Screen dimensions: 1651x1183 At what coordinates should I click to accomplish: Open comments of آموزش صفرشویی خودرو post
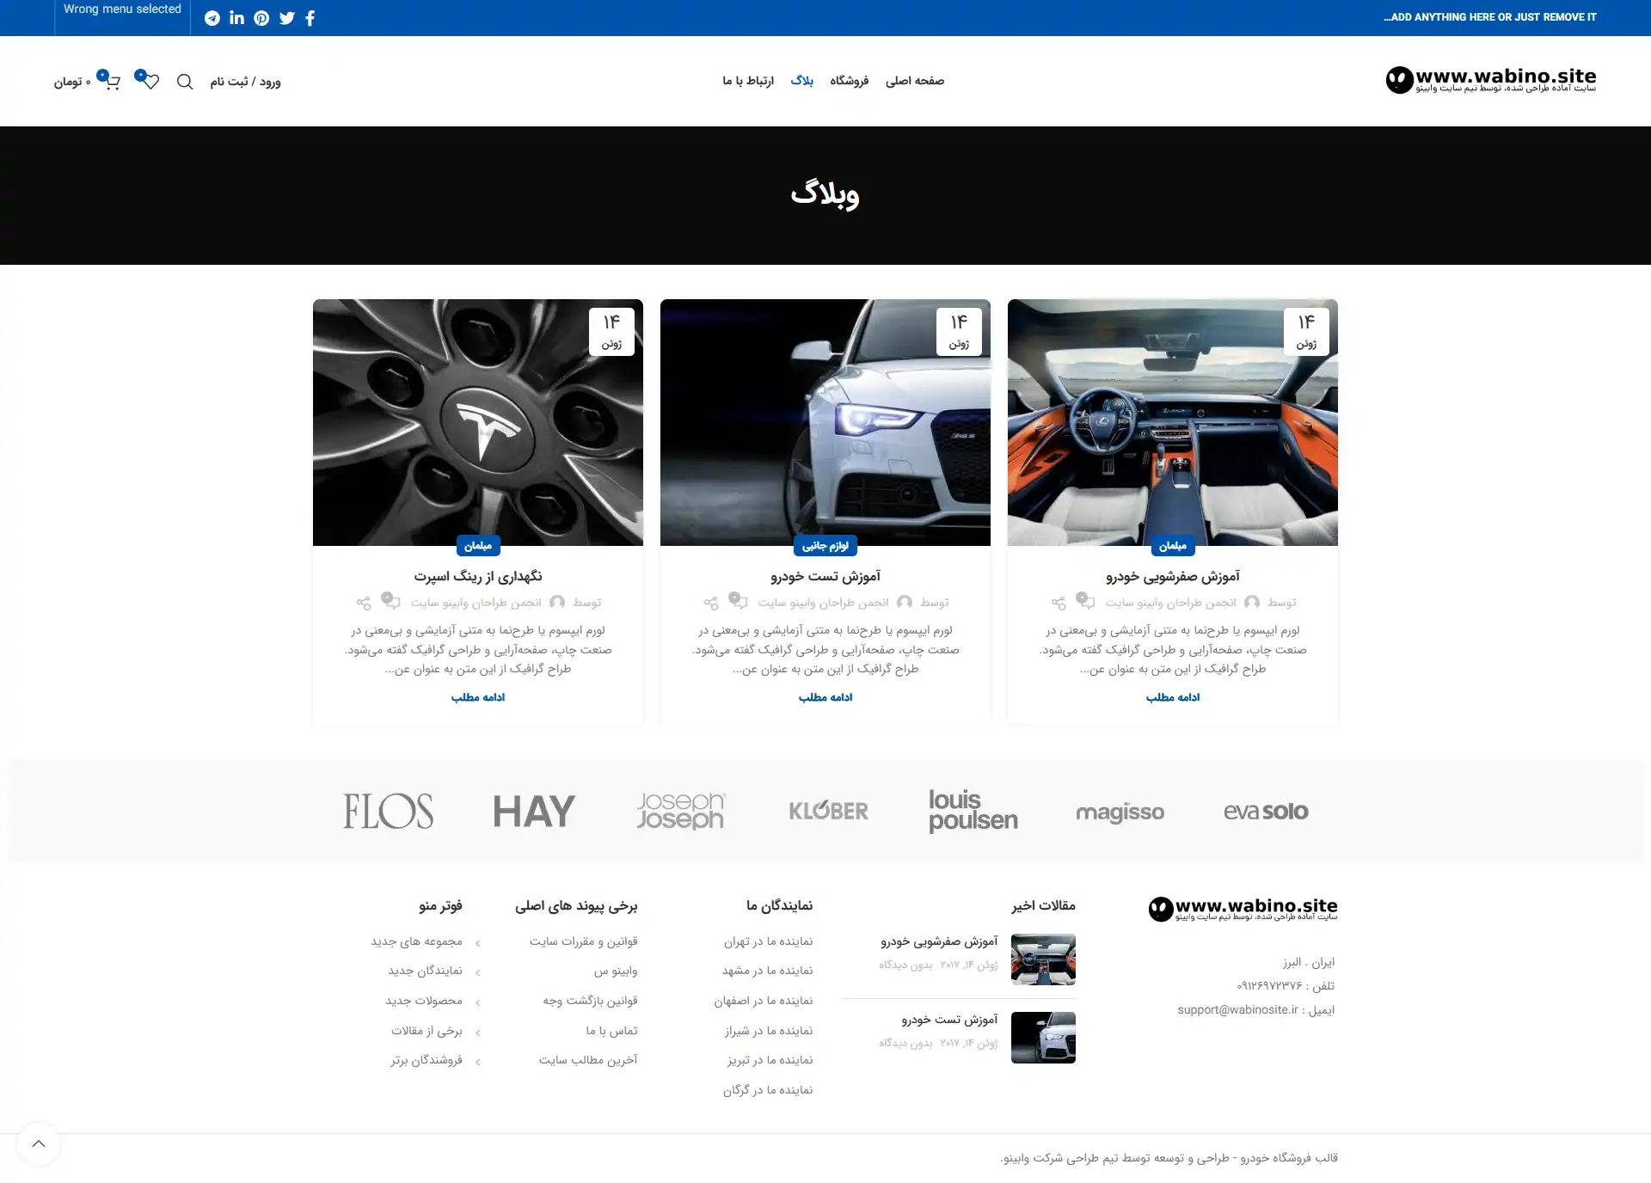click(1086, 601)
